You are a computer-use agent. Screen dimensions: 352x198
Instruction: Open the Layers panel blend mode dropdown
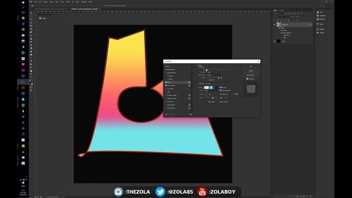coord(281,17)
